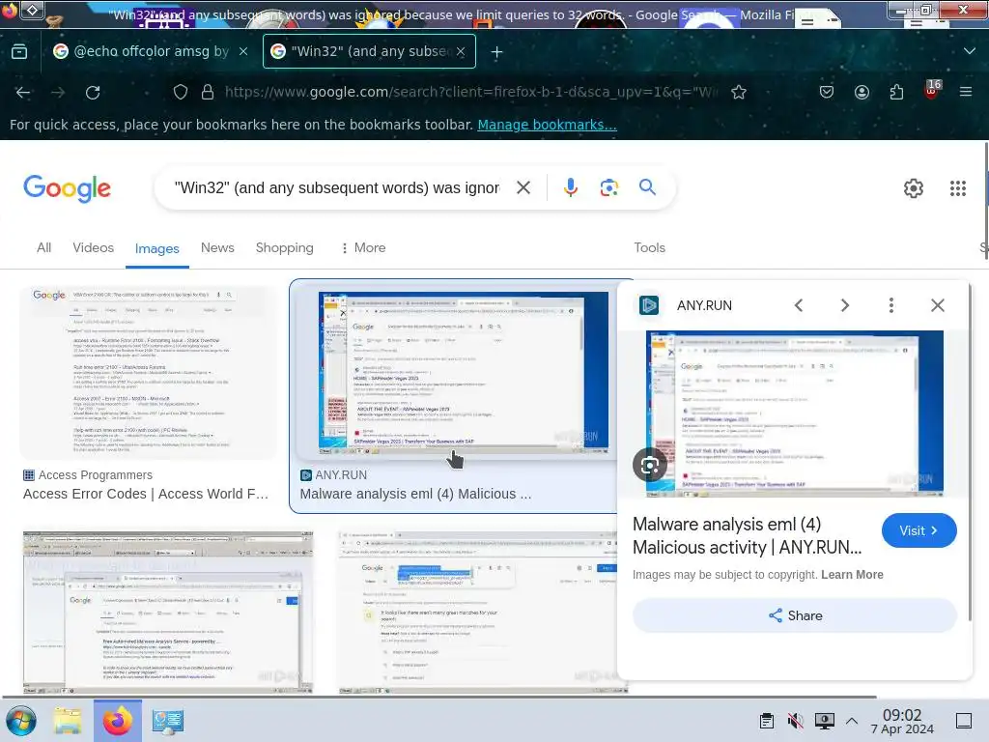Image resolution: width=989 pixels, height=742 pixels.
Task: Open Access Programmers image result thumbnail
Action: 148,372
